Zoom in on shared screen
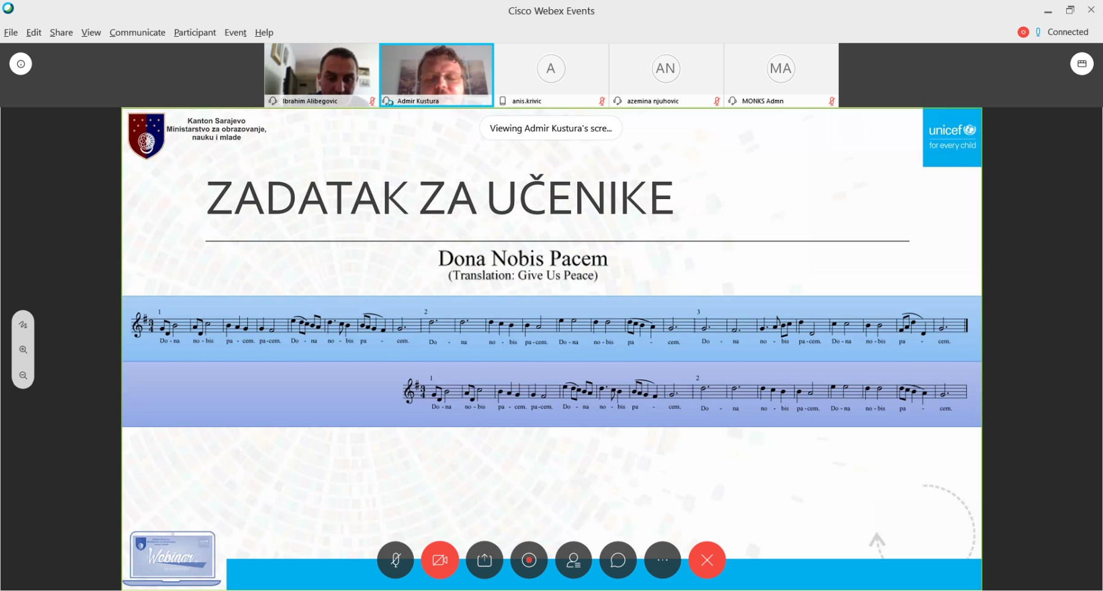 point(23,350)
